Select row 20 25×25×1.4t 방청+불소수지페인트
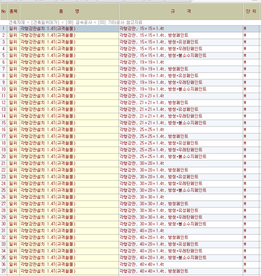 163,157
